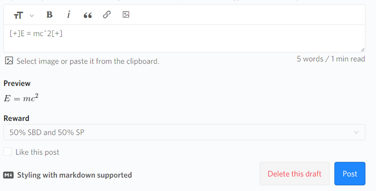This screenshot has width=376, height=191.
Task: Click the textarea resize handle in the corner
Action: click(362, 49)
